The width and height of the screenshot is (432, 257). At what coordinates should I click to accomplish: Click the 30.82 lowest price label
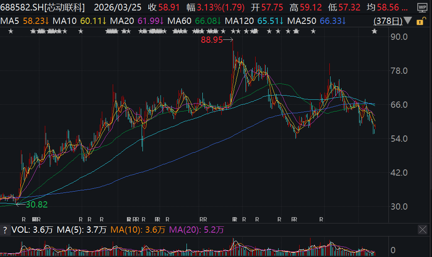point(36,205)
